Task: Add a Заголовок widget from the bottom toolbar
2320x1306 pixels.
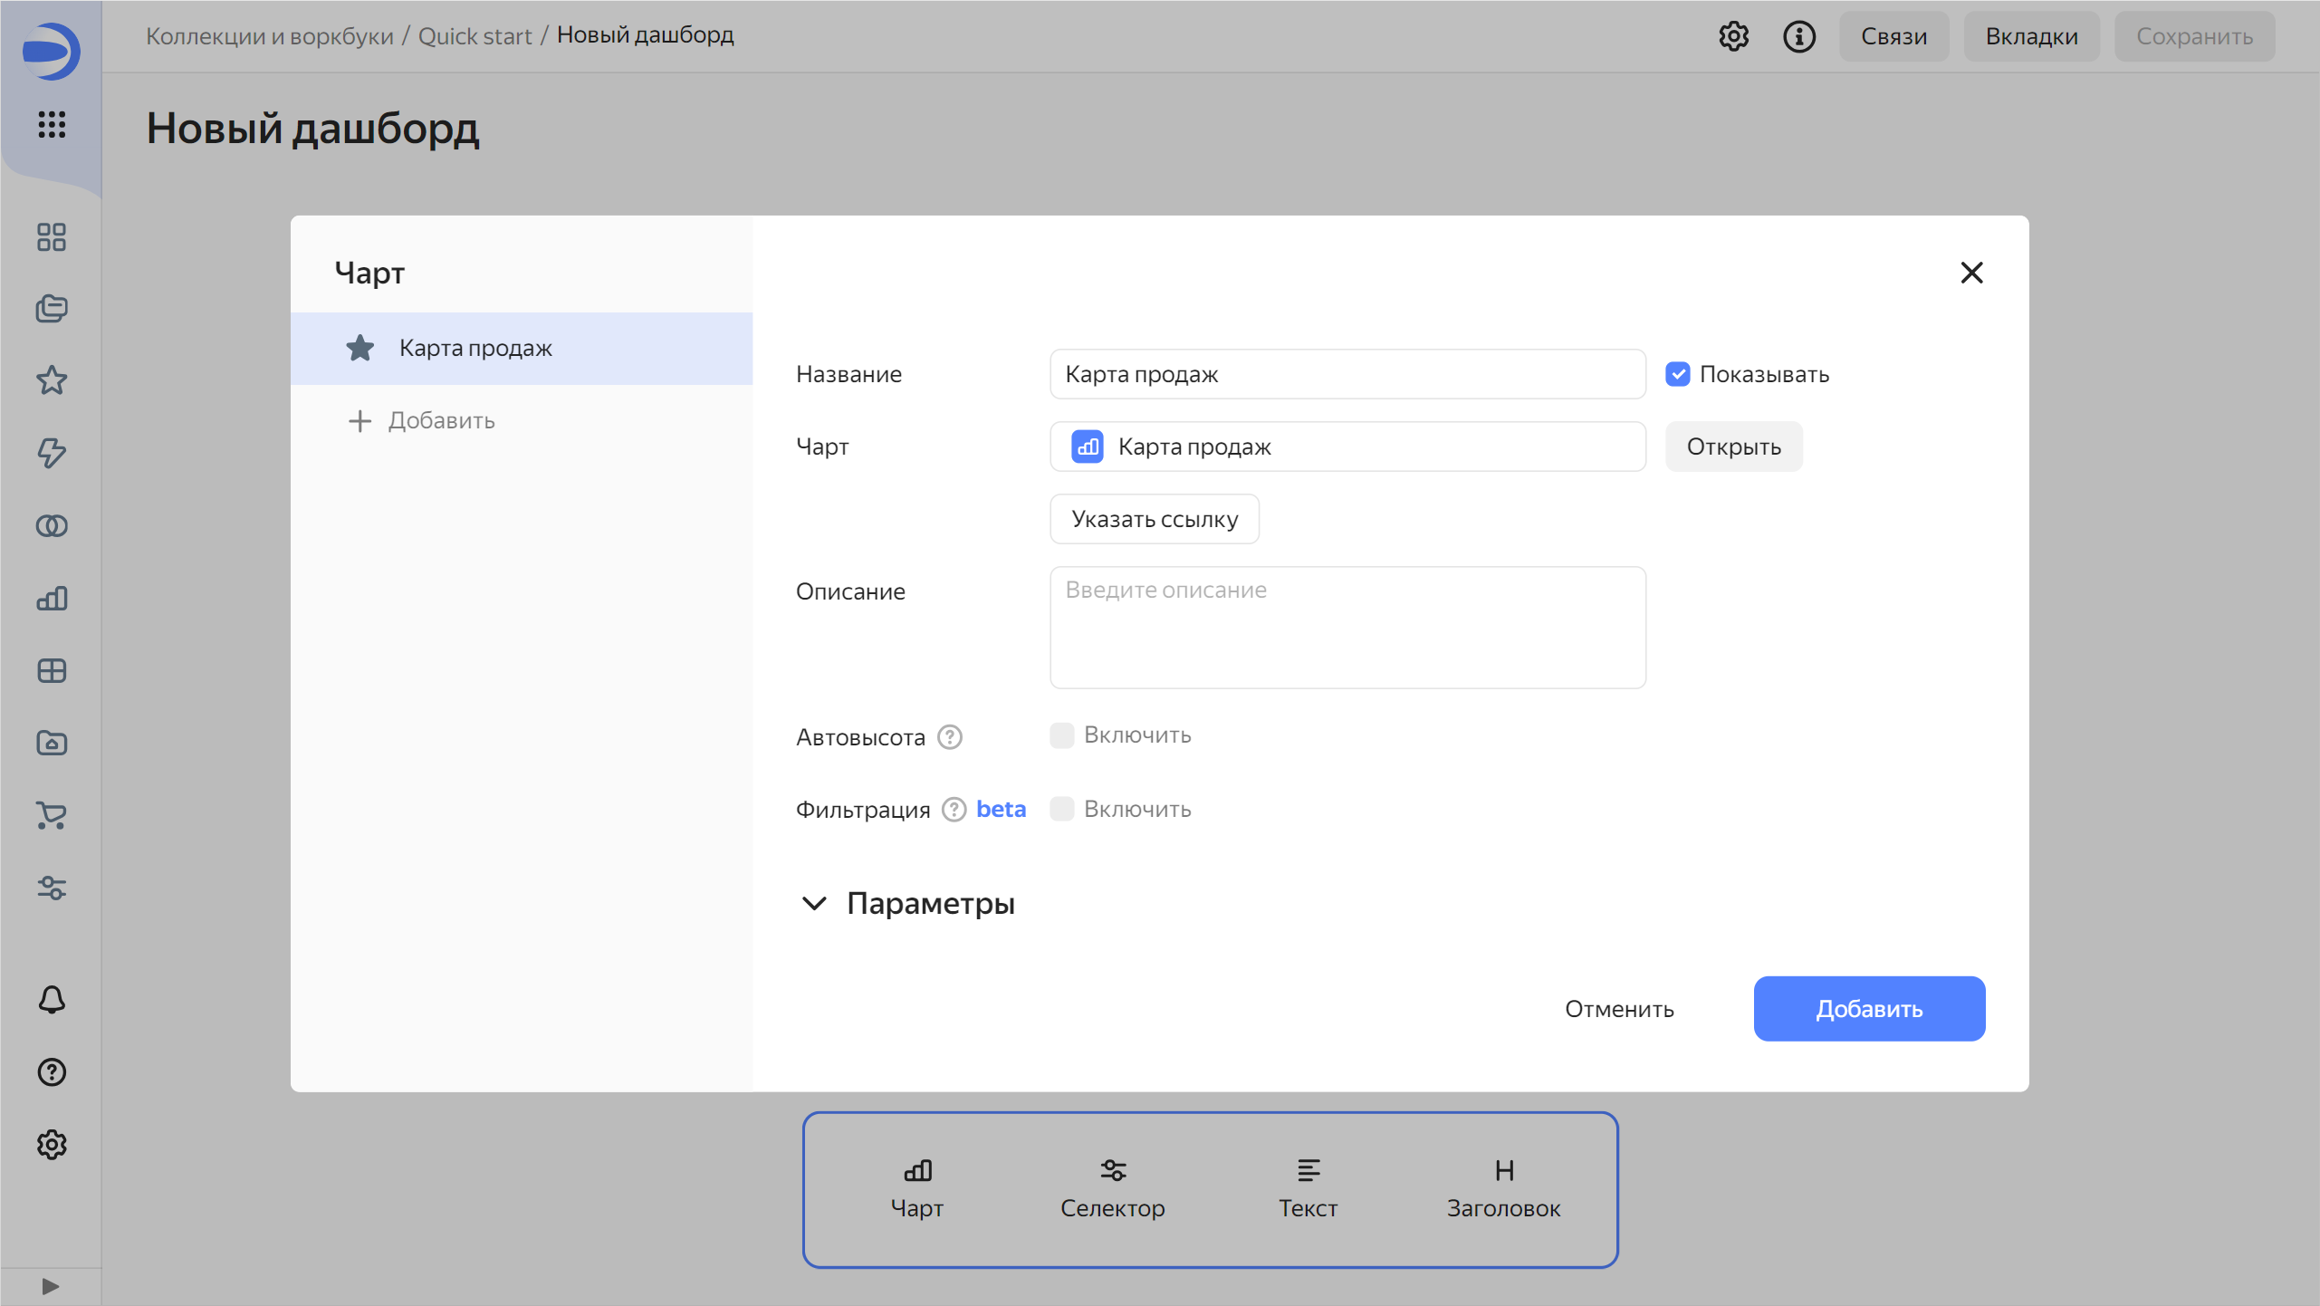Action: click(x=1503, y=1187)
